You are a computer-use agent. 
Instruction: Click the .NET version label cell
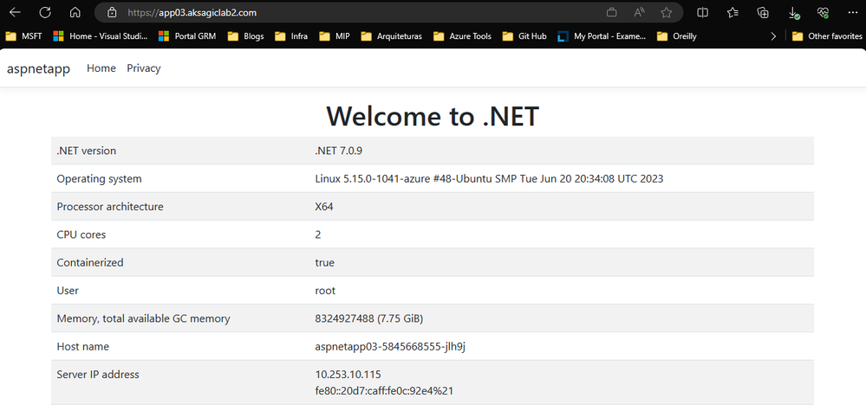[x=86, y=151]
